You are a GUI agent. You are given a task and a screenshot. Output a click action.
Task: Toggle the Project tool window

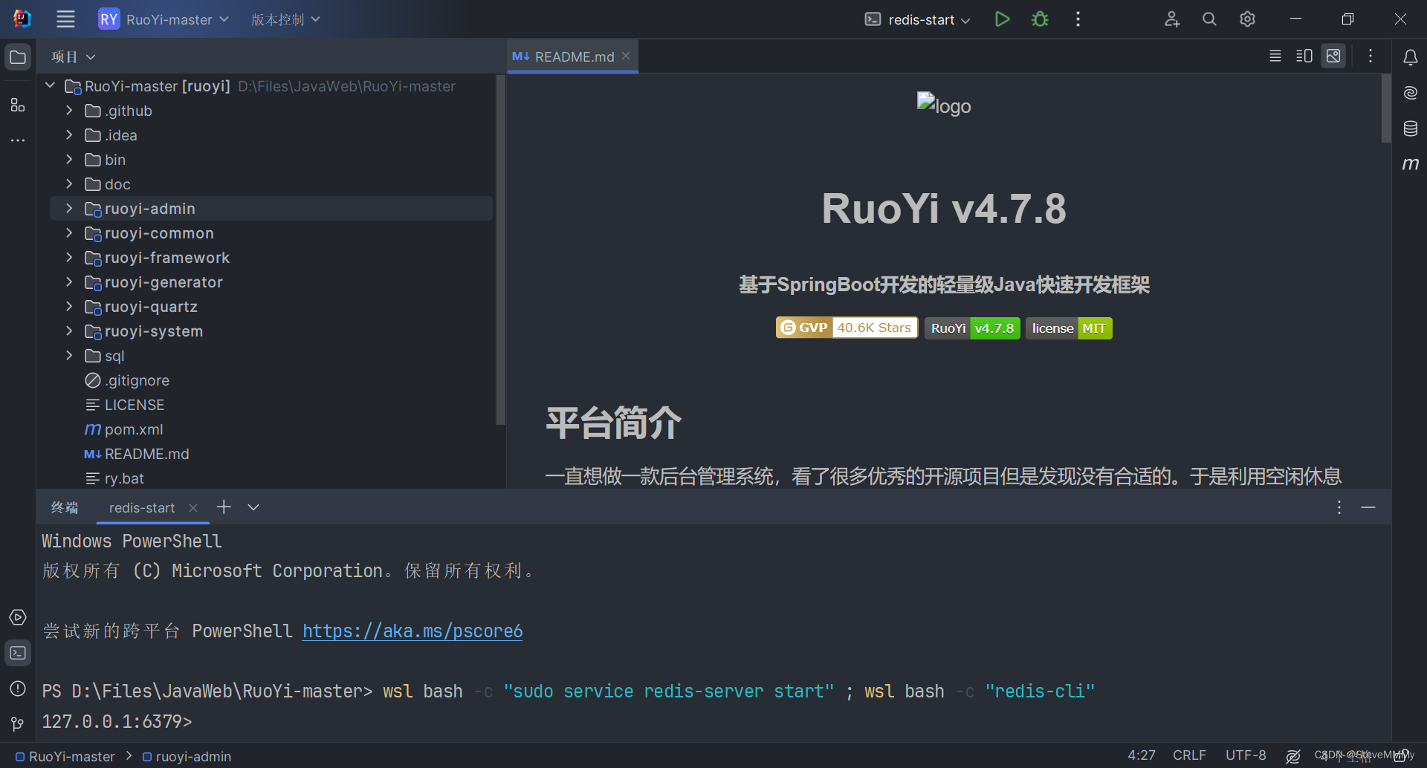coord(18,57)
